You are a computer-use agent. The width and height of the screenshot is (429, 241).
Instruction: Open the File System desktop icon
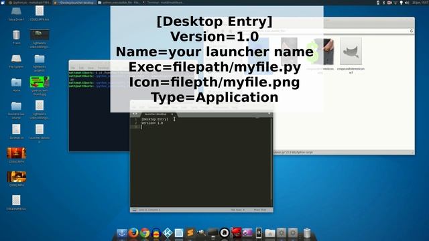click(x=16, y=61)
